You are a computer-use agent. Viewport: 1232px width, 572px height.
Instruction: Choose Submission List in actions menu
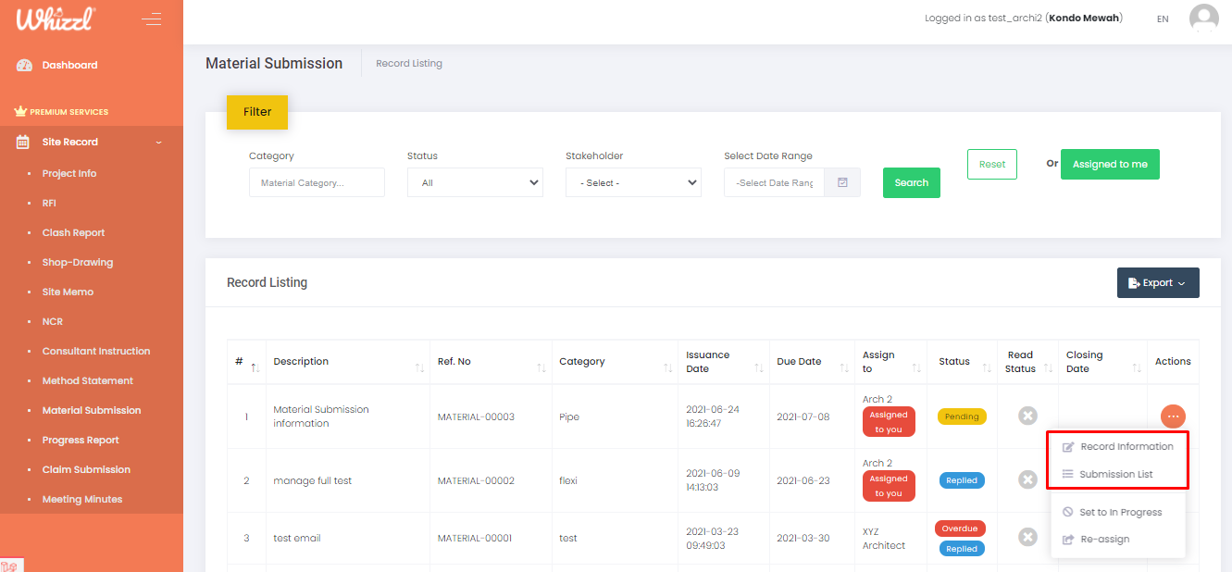[1115, 475]
